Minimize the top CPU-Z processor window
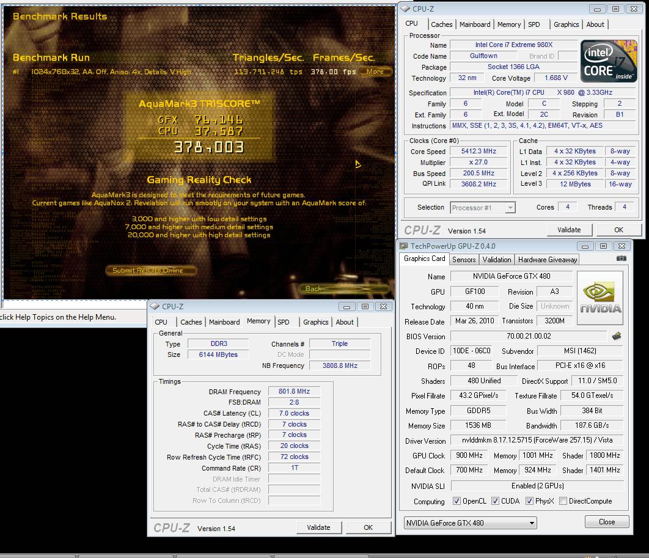 (x=597, y=9)
